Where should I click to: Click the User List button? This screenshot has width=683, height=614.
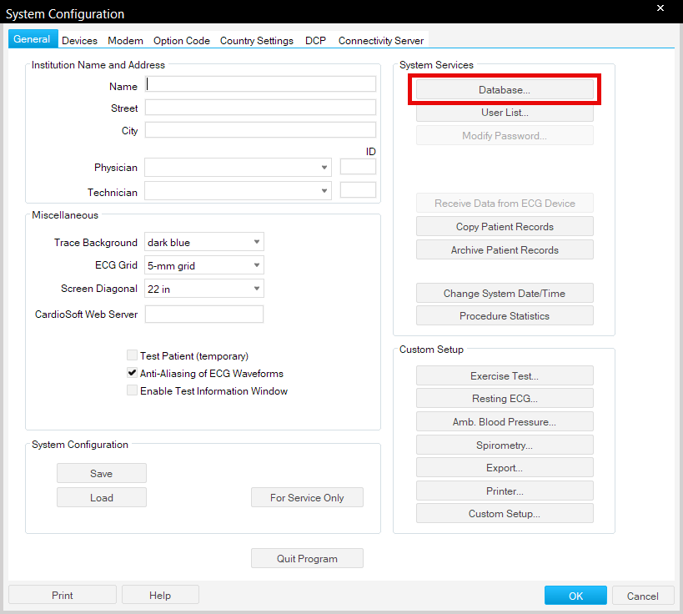(x=505, y=113)
